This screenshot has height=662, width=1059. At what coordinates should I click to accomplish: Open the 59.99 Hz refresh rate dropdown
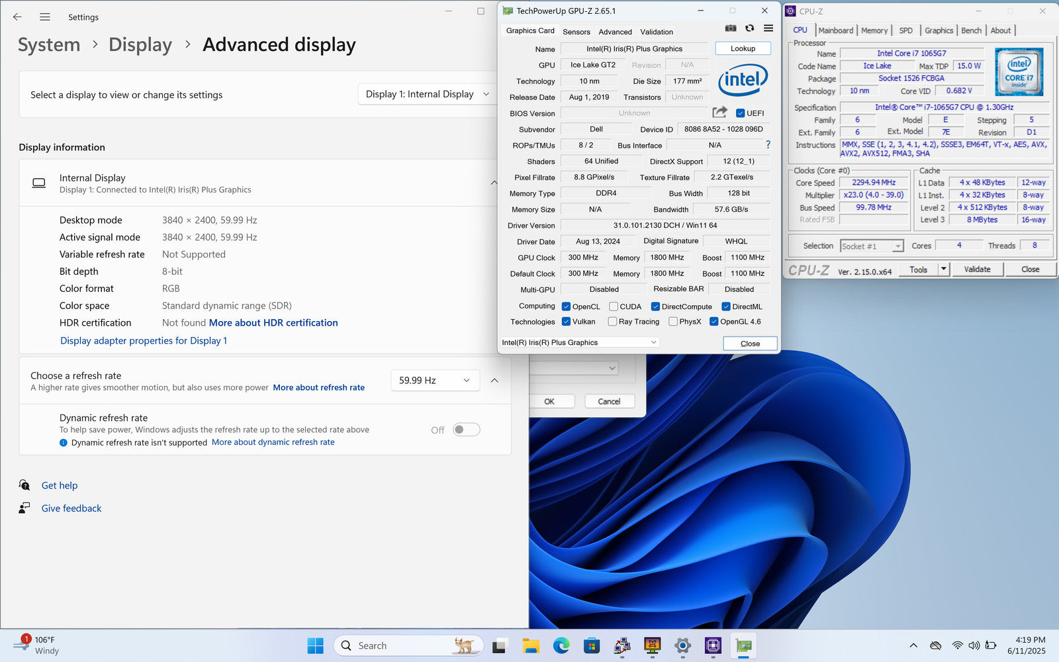(435, 380)
